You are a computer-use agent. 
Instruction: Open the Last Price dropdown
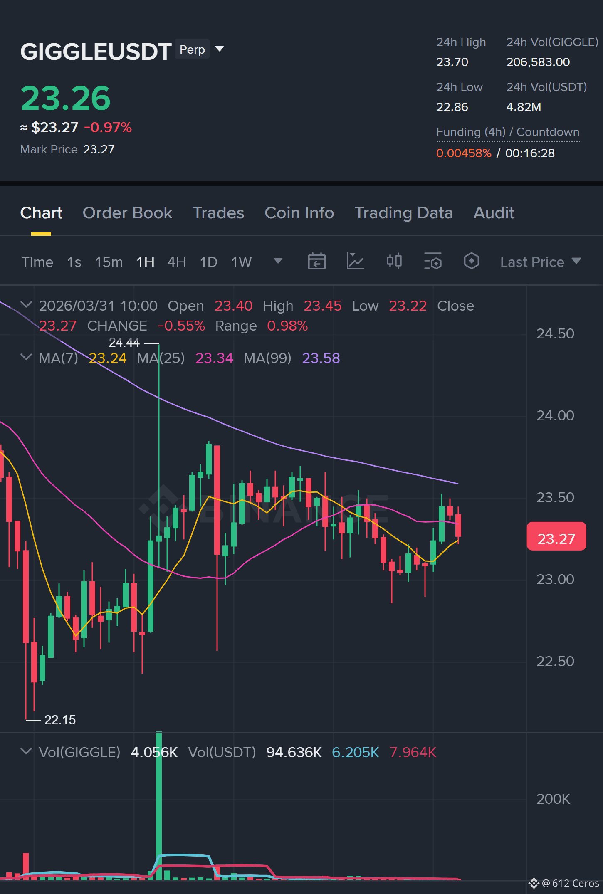(x=541, y=262)
